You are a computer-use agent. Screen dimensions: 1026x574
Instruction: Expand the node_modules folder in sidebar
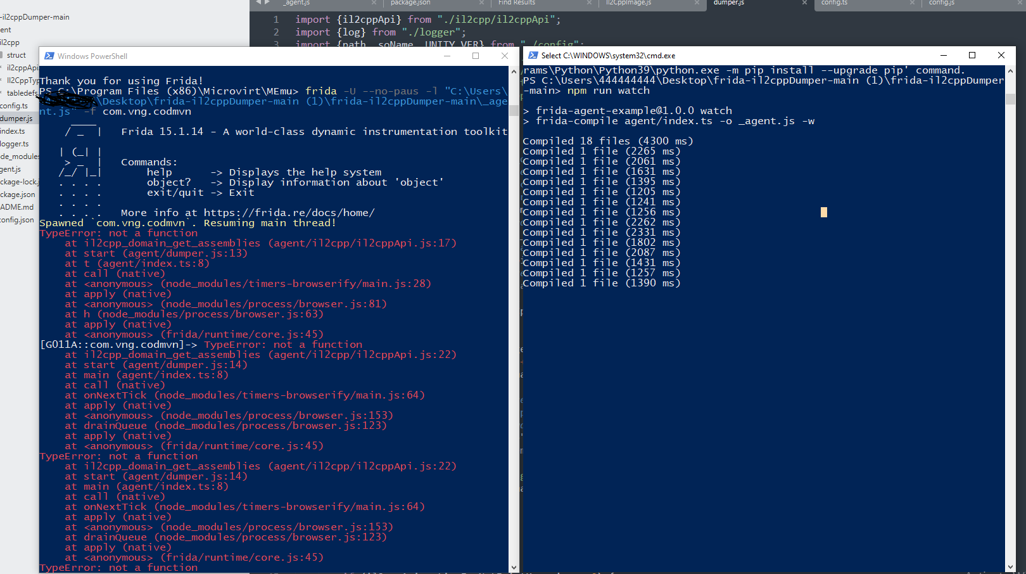[x=20, y=156]
